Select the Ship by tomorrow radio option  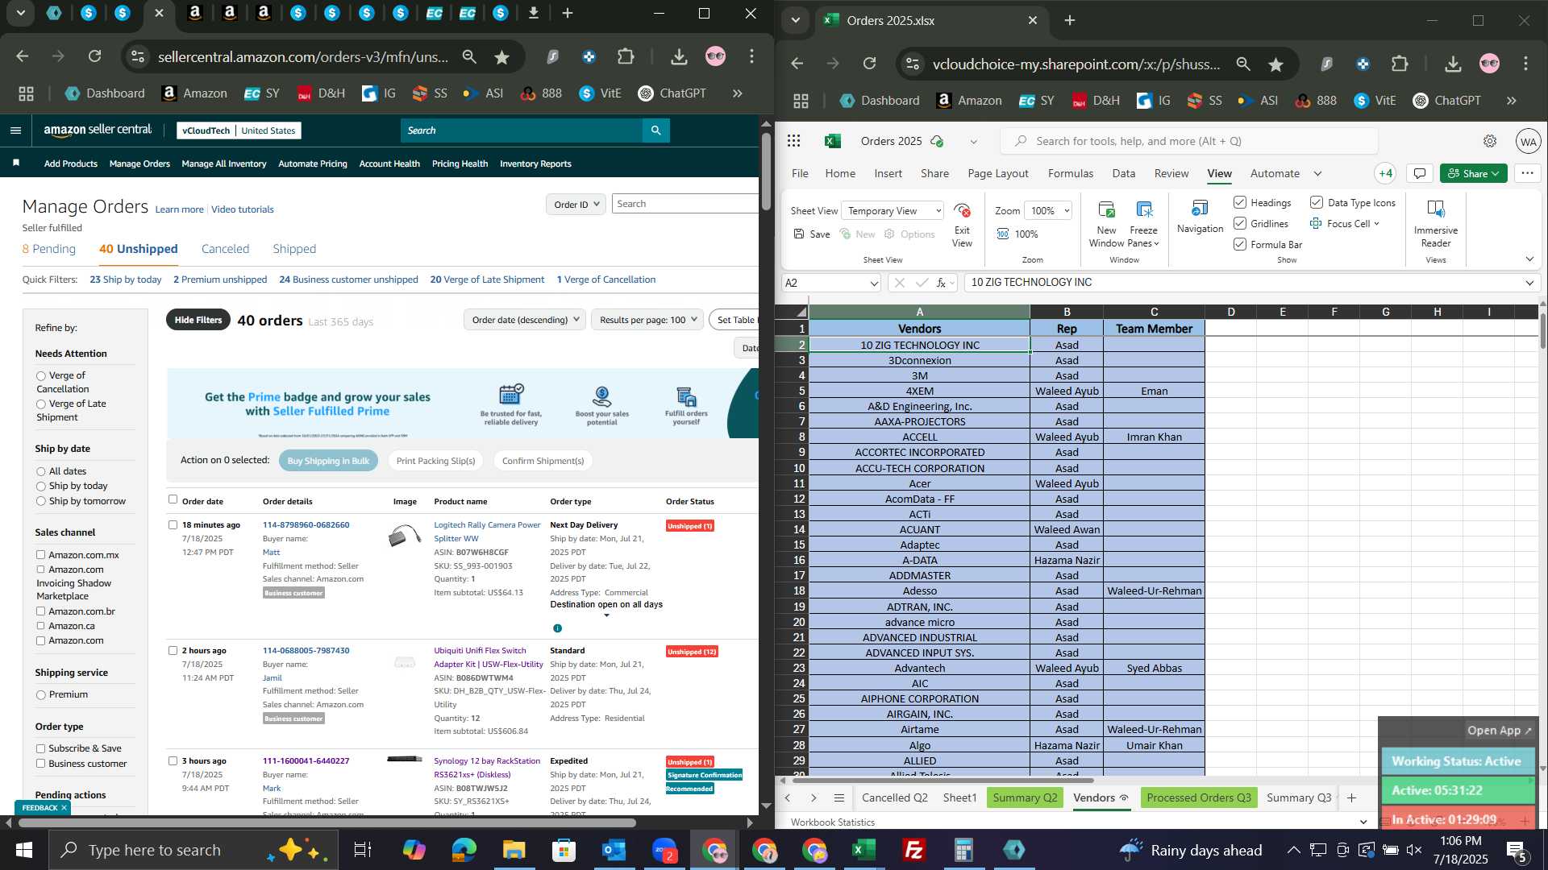click(x=40, y=501)
